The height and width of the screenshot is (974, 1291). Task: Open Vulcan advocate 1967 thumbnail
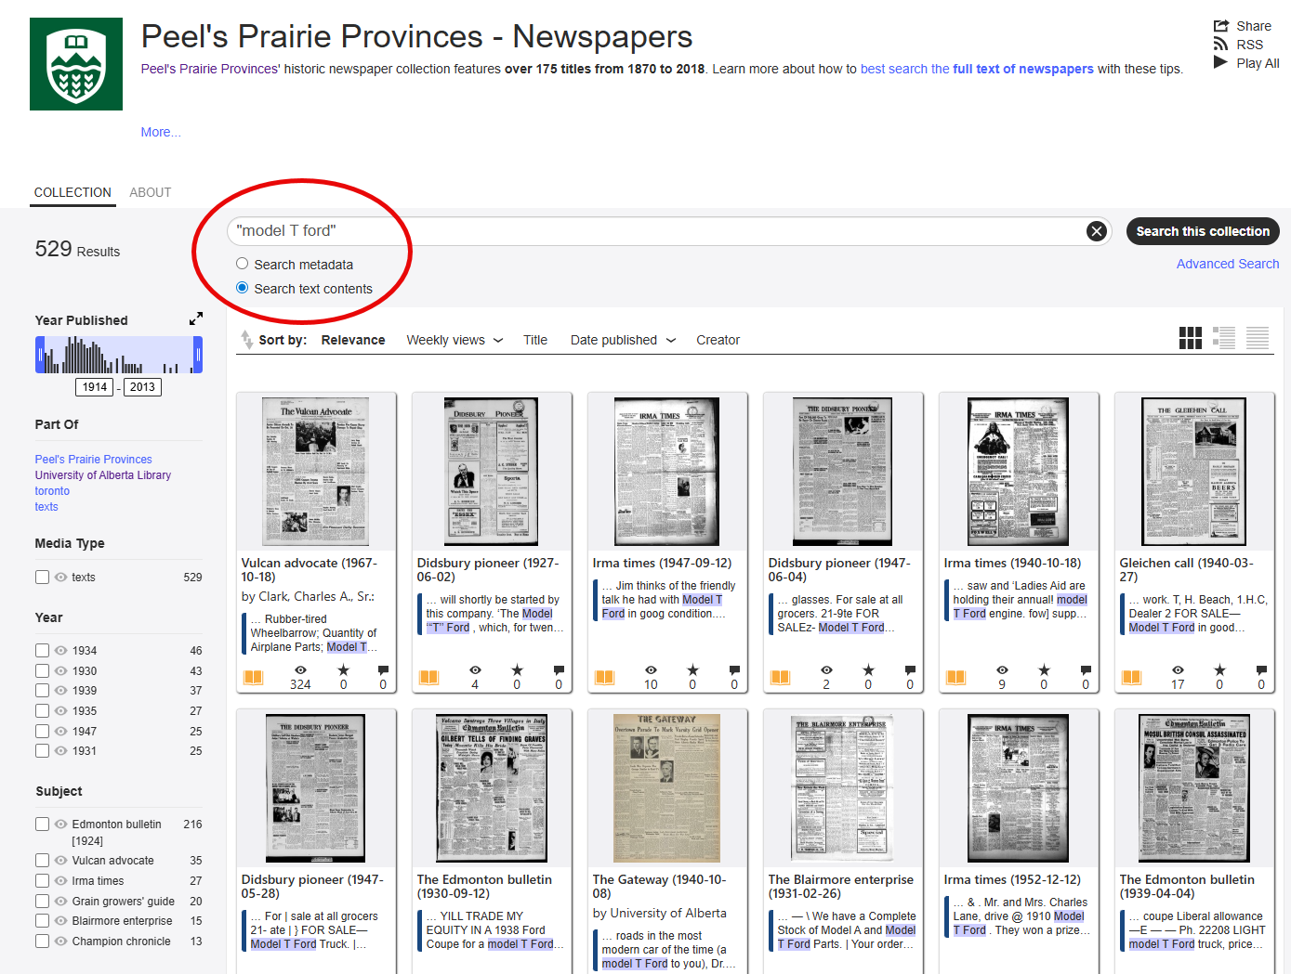click(x=316, y=472)
